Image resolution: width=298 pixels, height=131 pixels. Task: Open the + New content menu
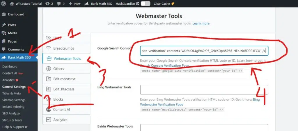[x=74, y=4]
